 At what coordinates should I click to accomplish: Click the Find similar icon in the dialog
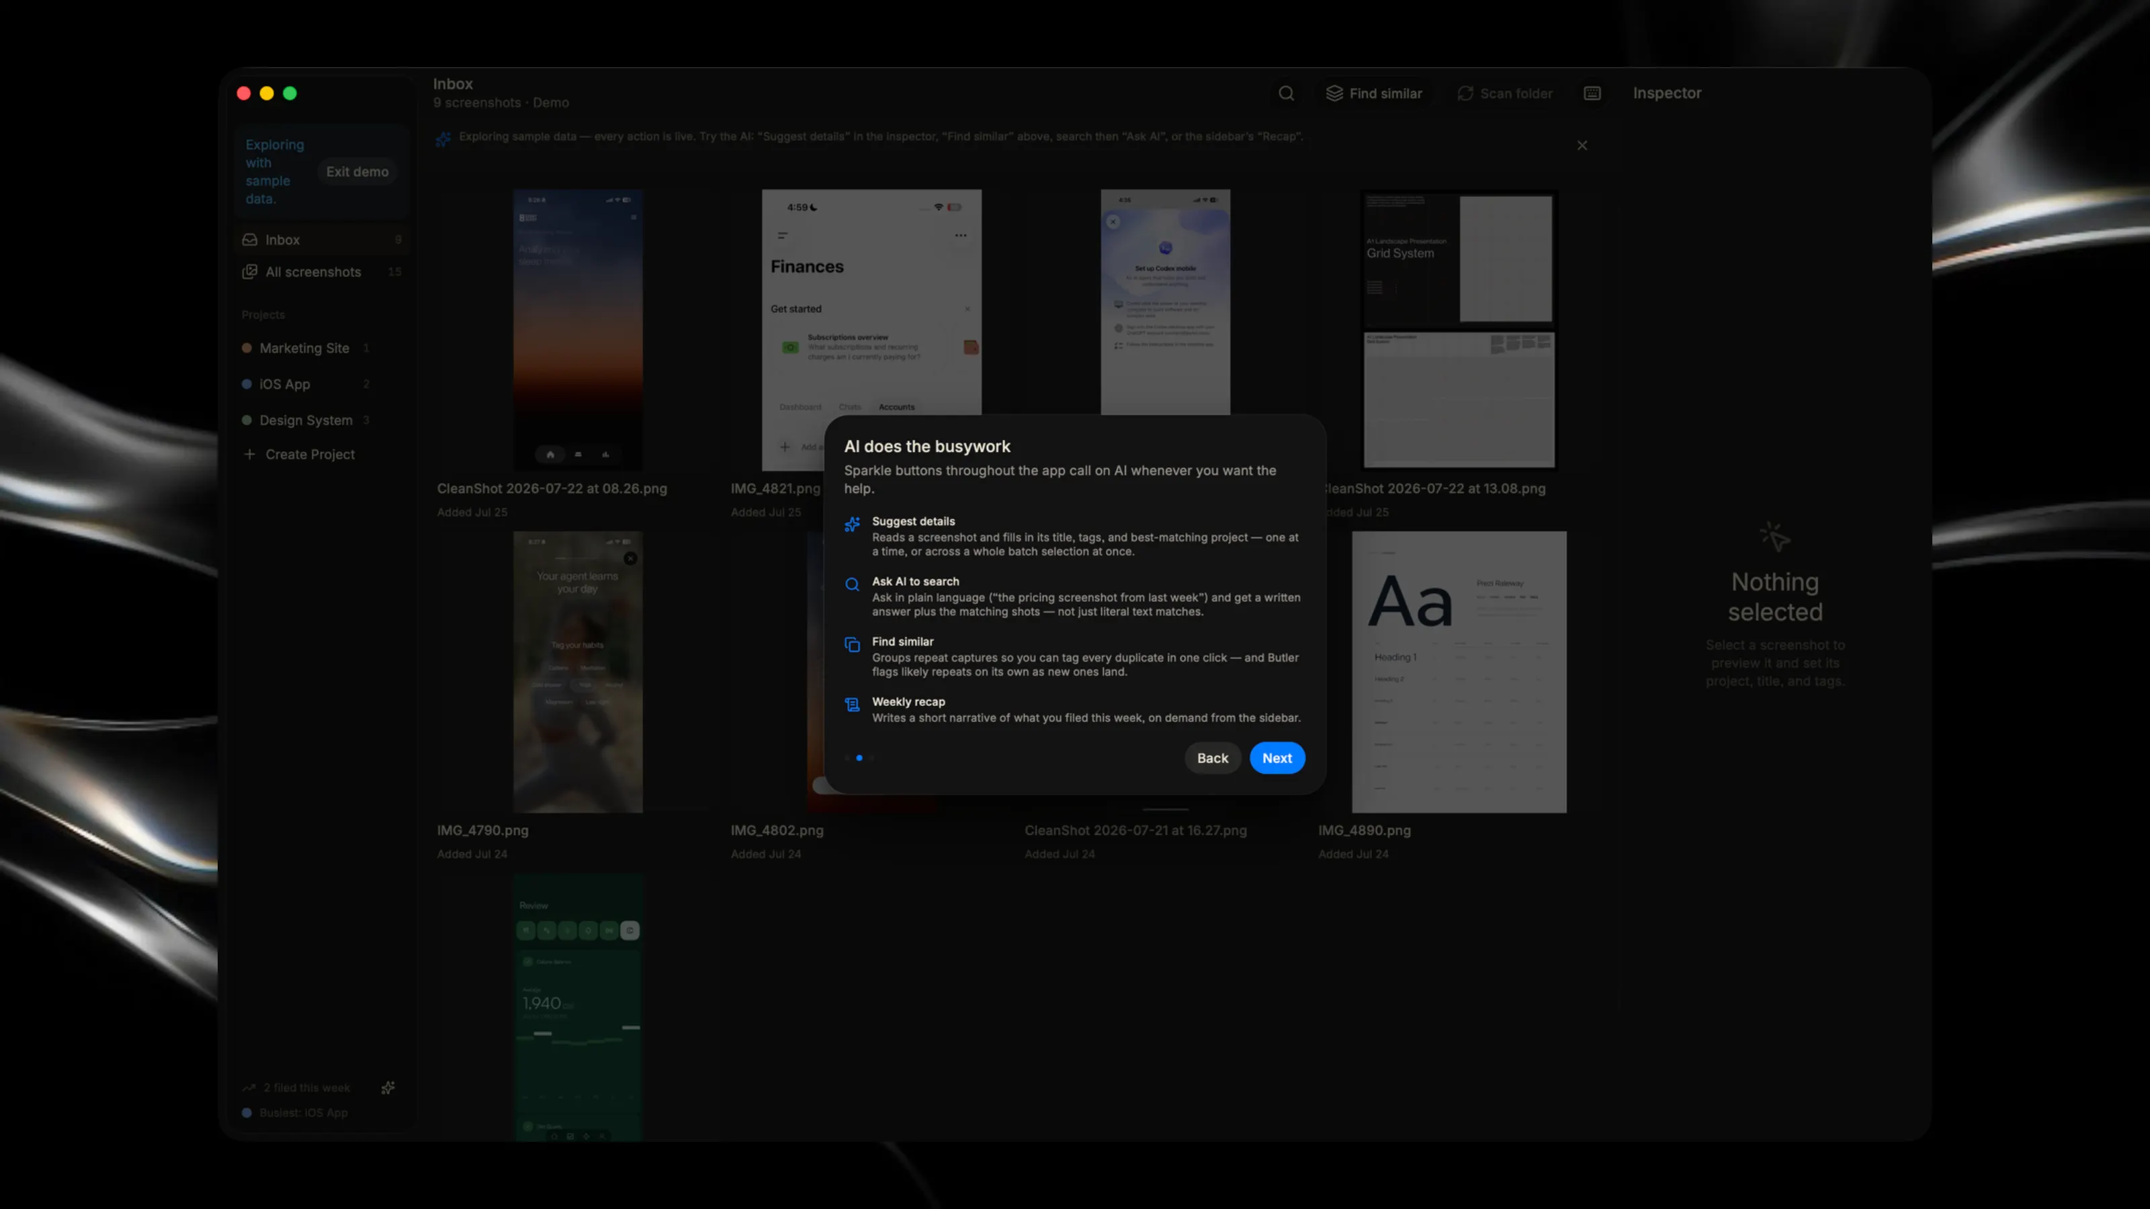pos(852,644)
